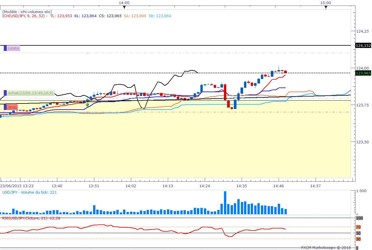Click the RSI(USD/JPY.Cloture, 21) indicator label
The width and height of the screenshot is (372, 250).
31,218
